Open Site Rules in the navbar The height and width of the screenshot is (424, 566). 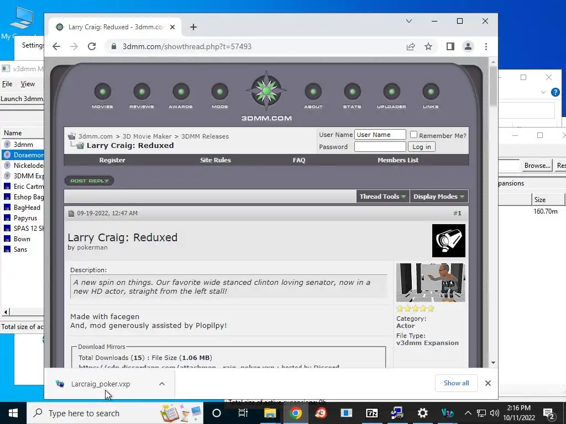click(x=216, y=160)
